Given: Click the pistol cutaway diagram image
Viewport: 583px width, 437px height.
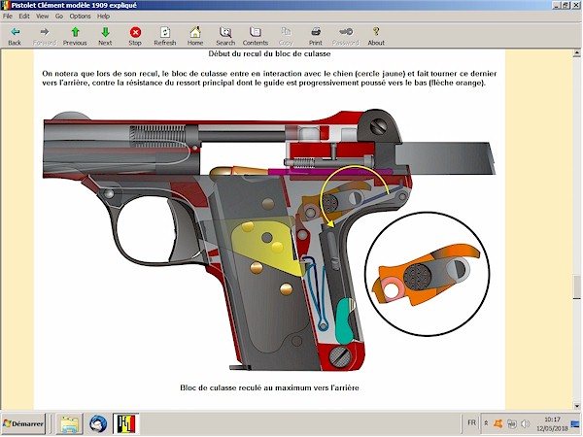Looking at the screenshot, I should [268, 240].
